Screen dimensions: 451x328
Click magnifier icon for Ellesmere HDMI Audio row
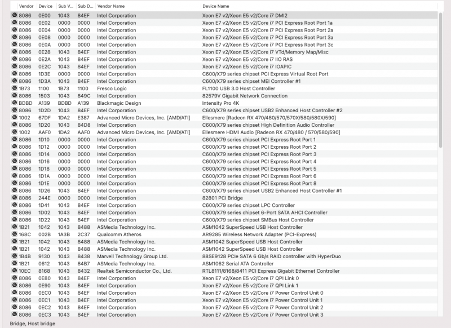pos(15,132)
